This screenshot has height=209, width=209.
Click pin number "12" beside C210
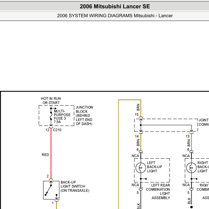point(47,130)
